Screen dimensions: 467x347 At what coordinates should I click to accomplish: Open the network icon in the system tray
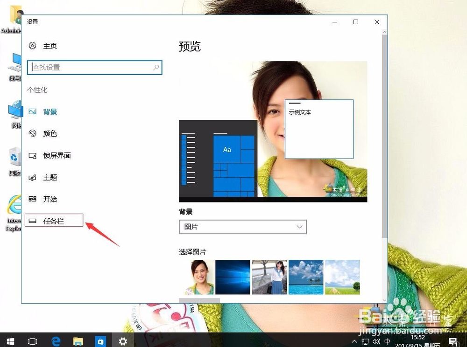[366, 341]
